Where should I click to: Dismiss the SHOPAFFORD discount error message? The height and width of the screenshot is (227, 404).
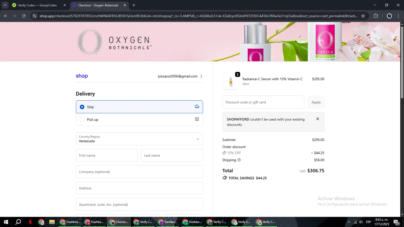pos(318,119)
